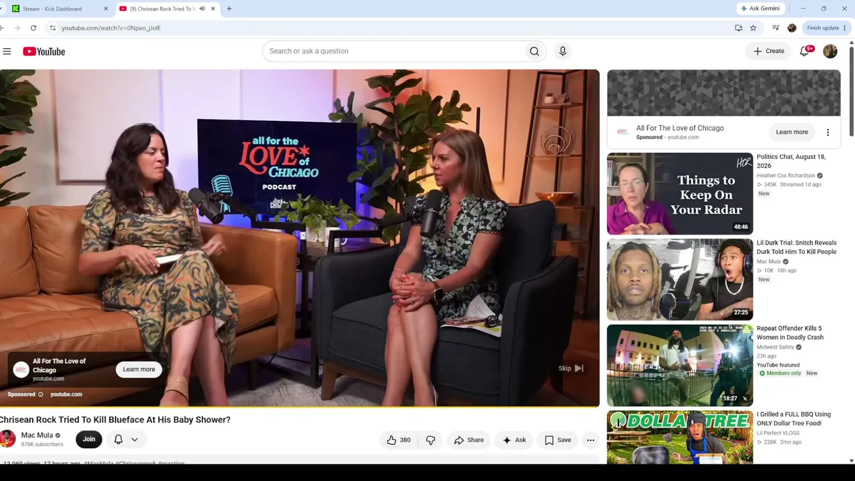Select the Chrisean Rock YouTube tab
This screenshot has height=481, width=855.
point(167,9)
